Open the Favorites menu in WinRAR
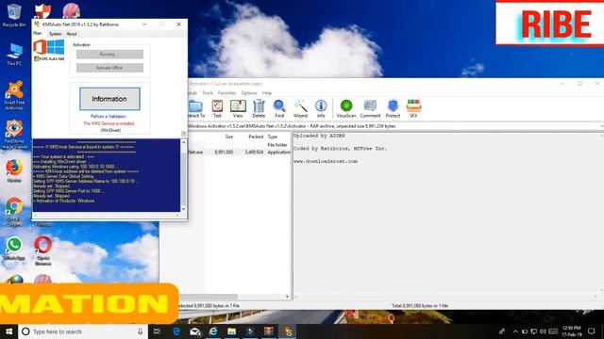This screenshot has height=339, width=604. coord(226,93)
